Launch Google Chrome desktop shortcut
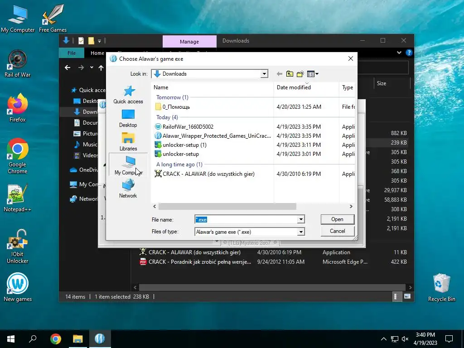Image resolution: width=464 pixels, height=348 pixels. coord(18,156)
